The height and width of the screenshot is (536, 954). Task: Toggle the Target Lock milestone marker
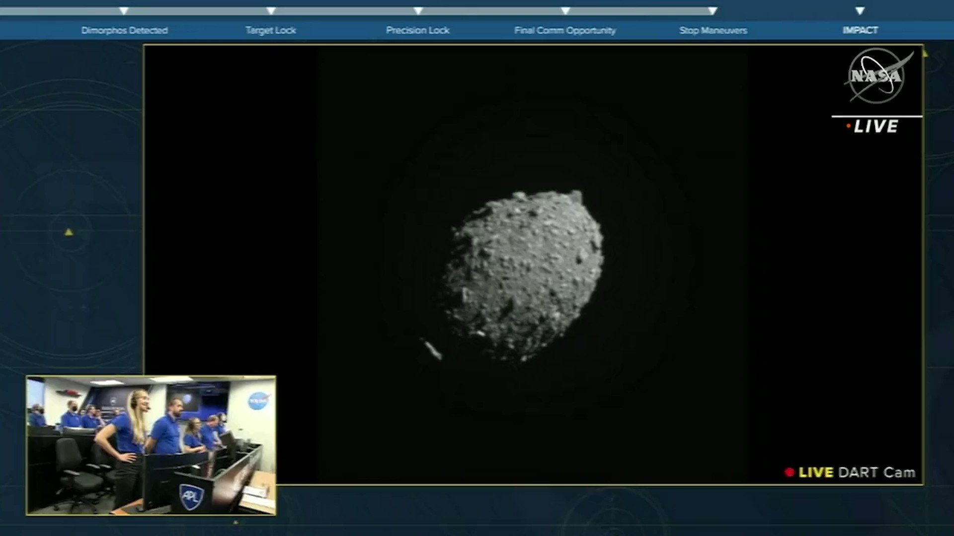pos(271,10)
